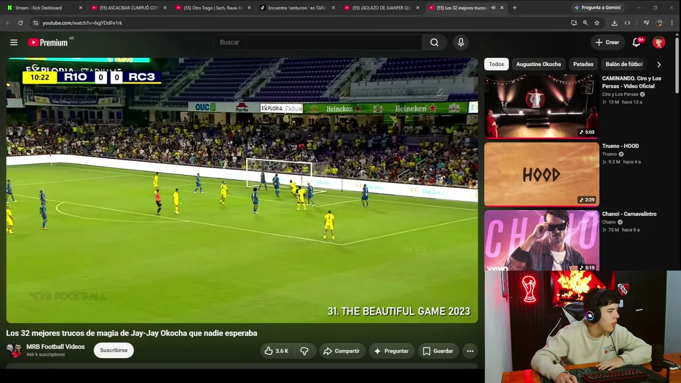The image size is (681, 383).
Task: Click the Compartir share button
Action: pyautogui.click(x=341, y=351)
